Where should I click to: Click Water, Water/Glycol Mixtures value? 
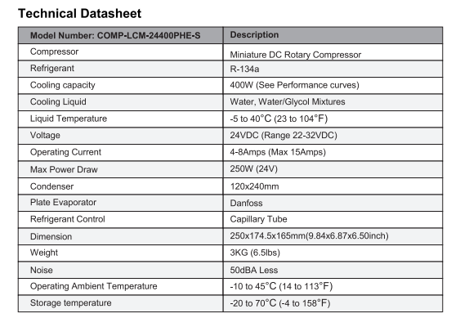click(x=288, y=101)
